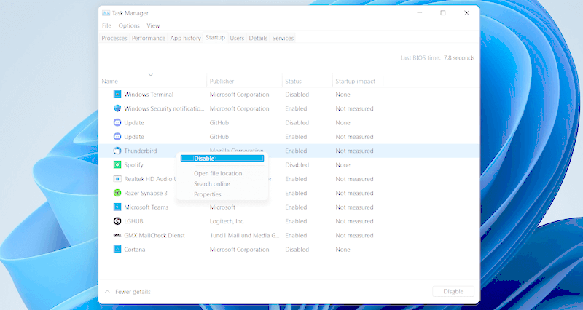Image resolution: width=583 pixels, height=310 pixels.
Task: Select the Windows Security notification row name
Action: [x=164, y=108]
